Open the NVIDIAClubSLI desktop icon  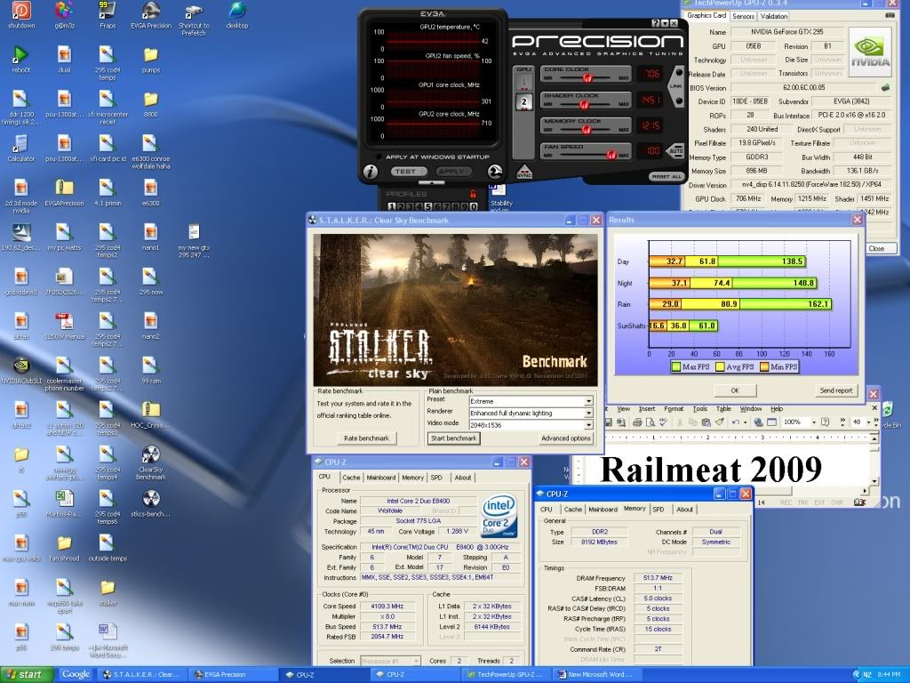pyautogui.click(x=21, y=371)
